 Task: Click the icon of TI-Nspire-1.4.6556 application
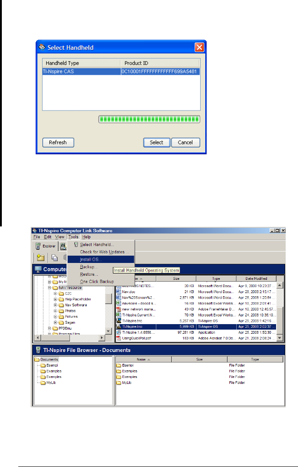[118, 332]
